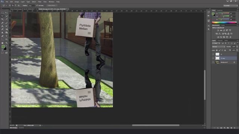Hide the Background layer
Viewport: 239px width, 134px height.
(x=213, y=62)
